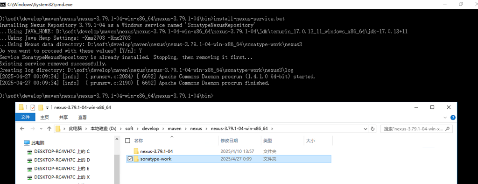Click the cmd.exe title bar icon

pos(3,4)
